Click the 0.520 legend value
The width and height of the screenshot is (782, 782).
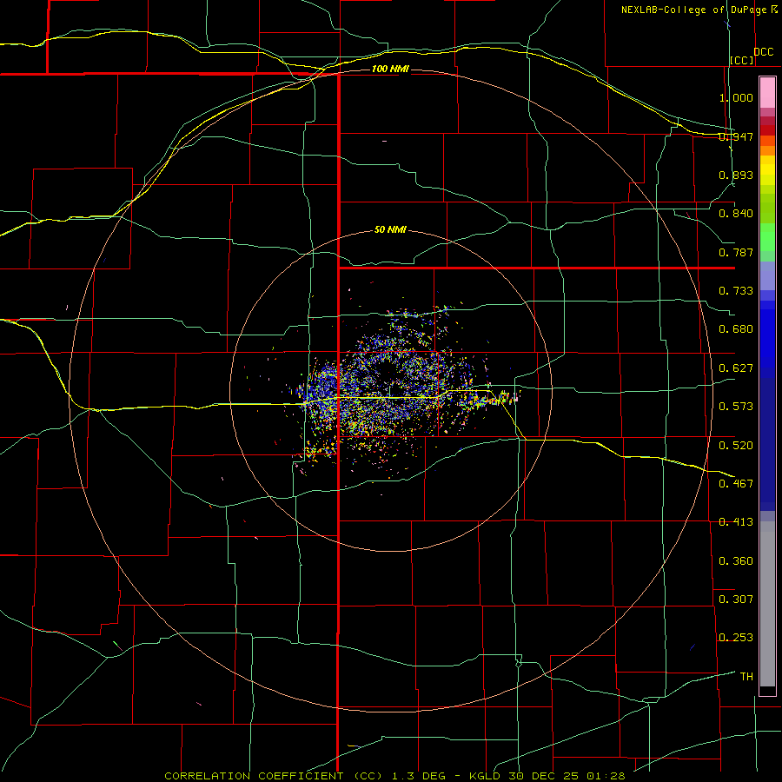tap(736, 446)
